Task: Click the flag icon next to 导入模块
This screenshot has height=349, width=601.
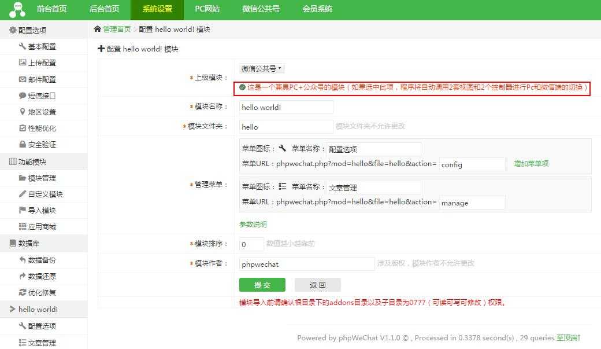Action: [x=22, y=210]
